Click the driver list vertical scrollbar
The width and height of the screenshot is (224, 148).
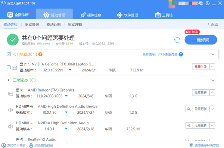[x=219, y=54]
